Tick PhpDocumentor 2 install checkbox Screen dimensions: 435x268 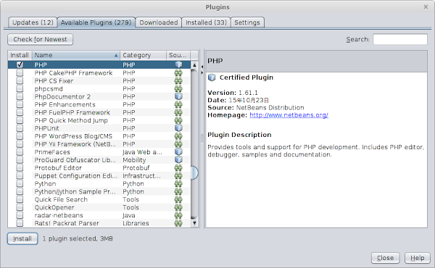(20, 96)
